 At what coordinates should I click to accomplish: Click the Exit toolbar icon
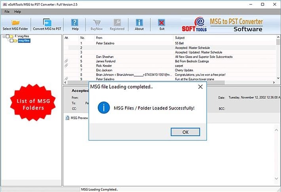pos(161,25)
